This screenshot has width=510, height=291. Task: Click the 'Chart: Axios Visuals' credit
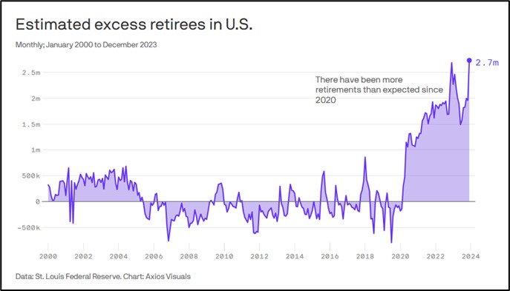pos(157,276)
